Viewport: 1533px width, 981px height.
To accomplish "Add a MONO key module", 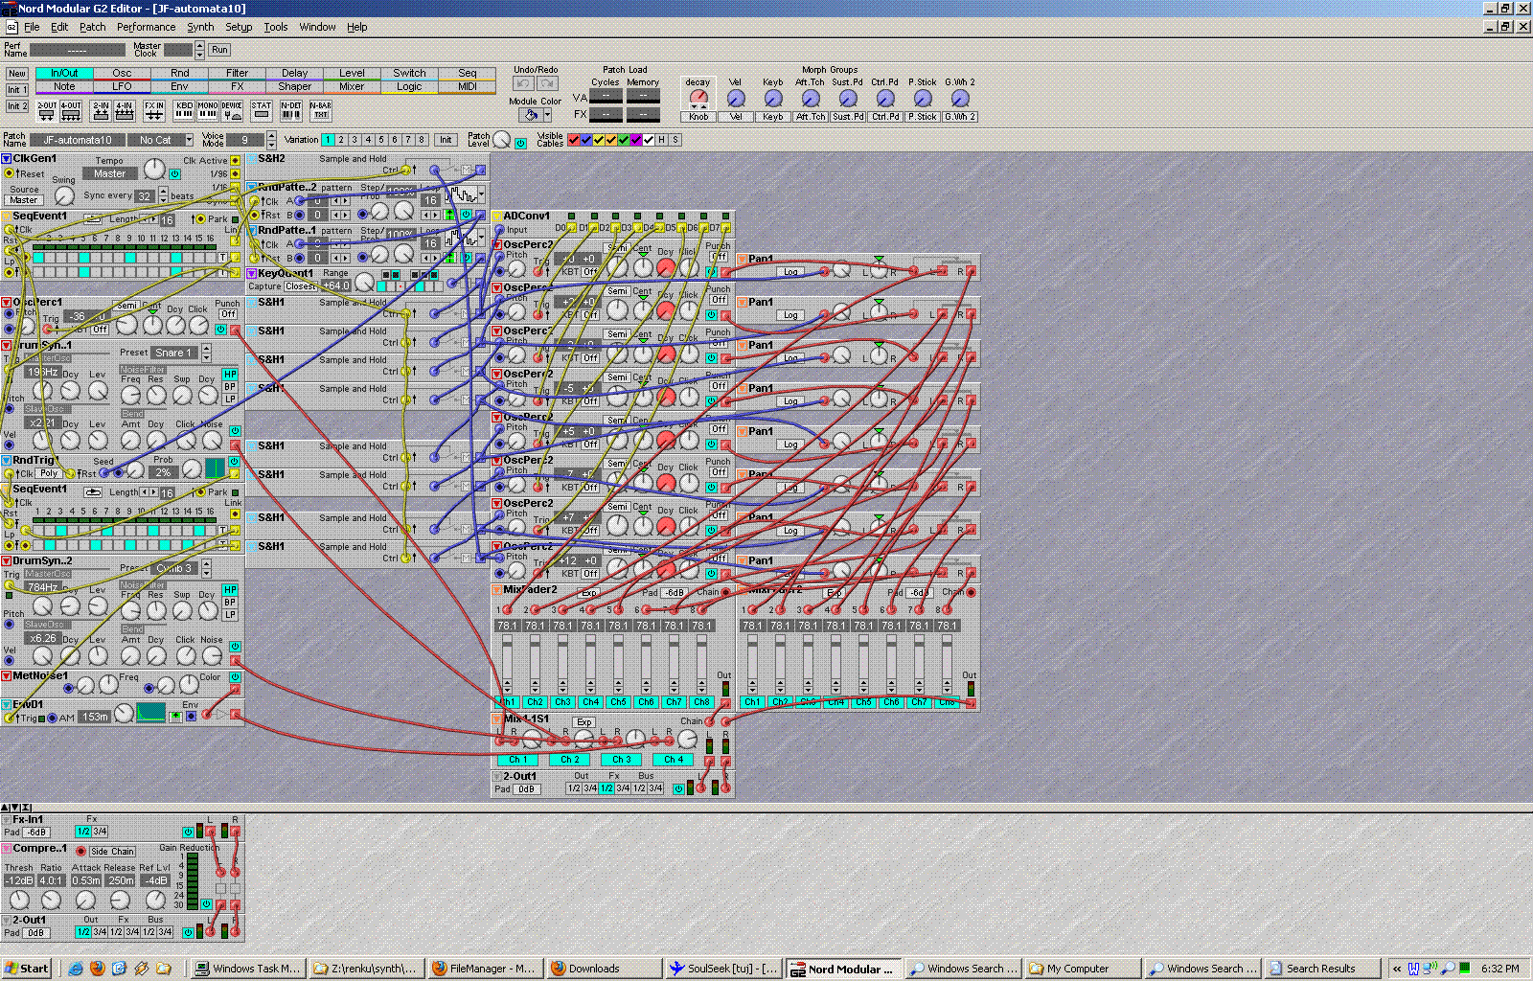I will [x=208, y=111].
